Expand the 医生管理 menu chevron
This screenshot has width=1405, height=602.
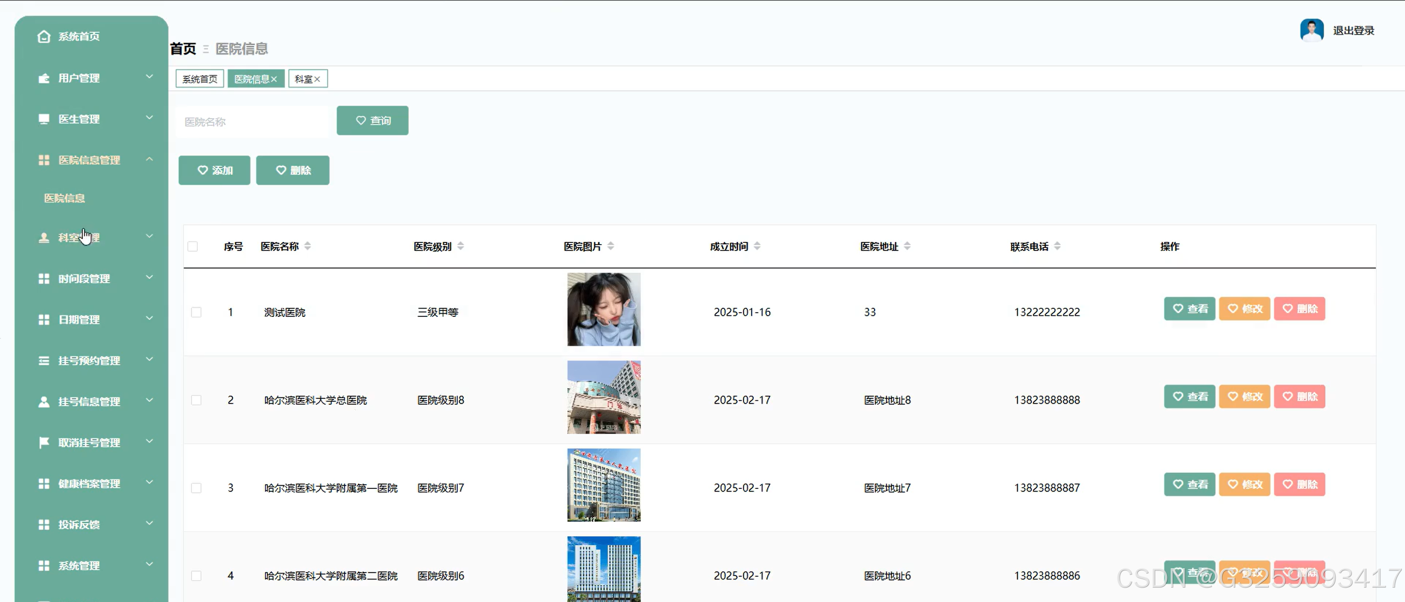click(150, 118)
